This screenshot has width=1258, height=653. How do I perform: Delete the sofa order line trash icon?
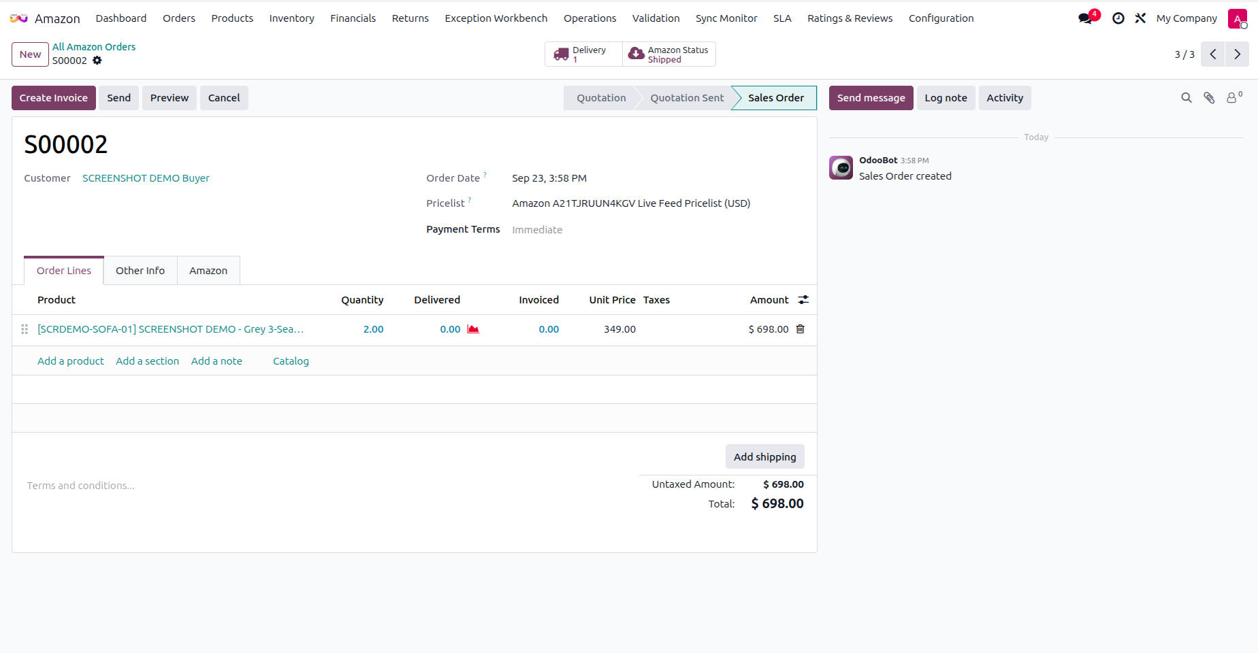click(x=801, y=329)
